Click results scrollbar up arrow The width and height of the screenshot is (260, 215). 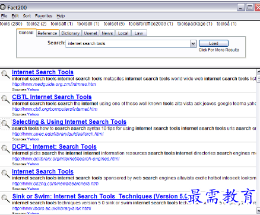point(258,72)
